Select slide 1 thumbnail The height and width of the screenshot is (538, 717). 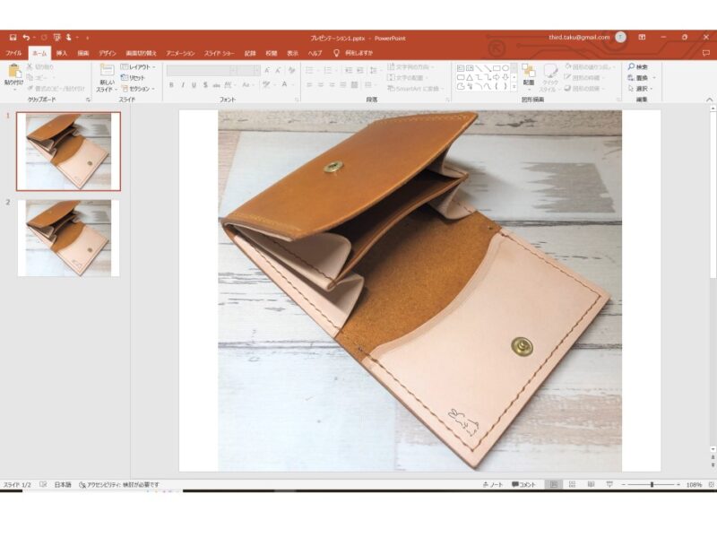[x=69, y=151]
